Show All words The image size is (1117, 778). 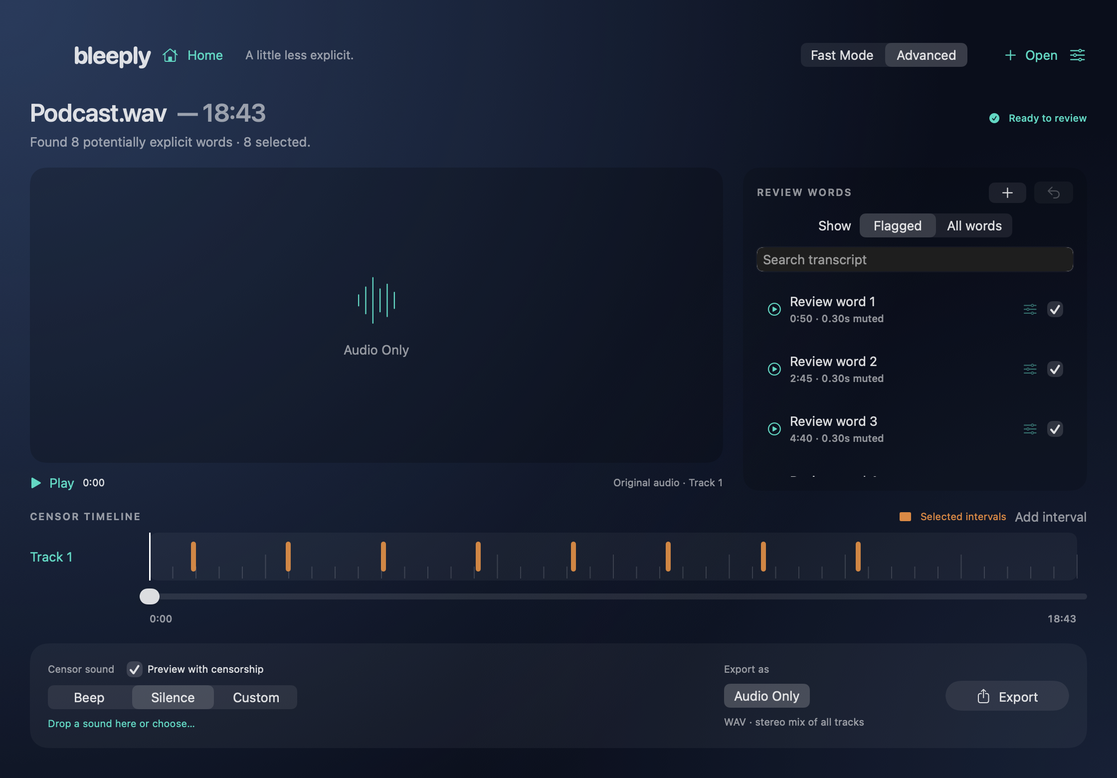click(x=974, y=225)
